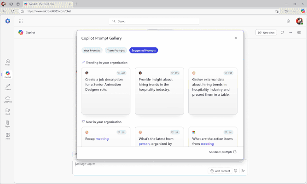
Task: Select the Suggested Prompts tab
Action: [144, 50]
